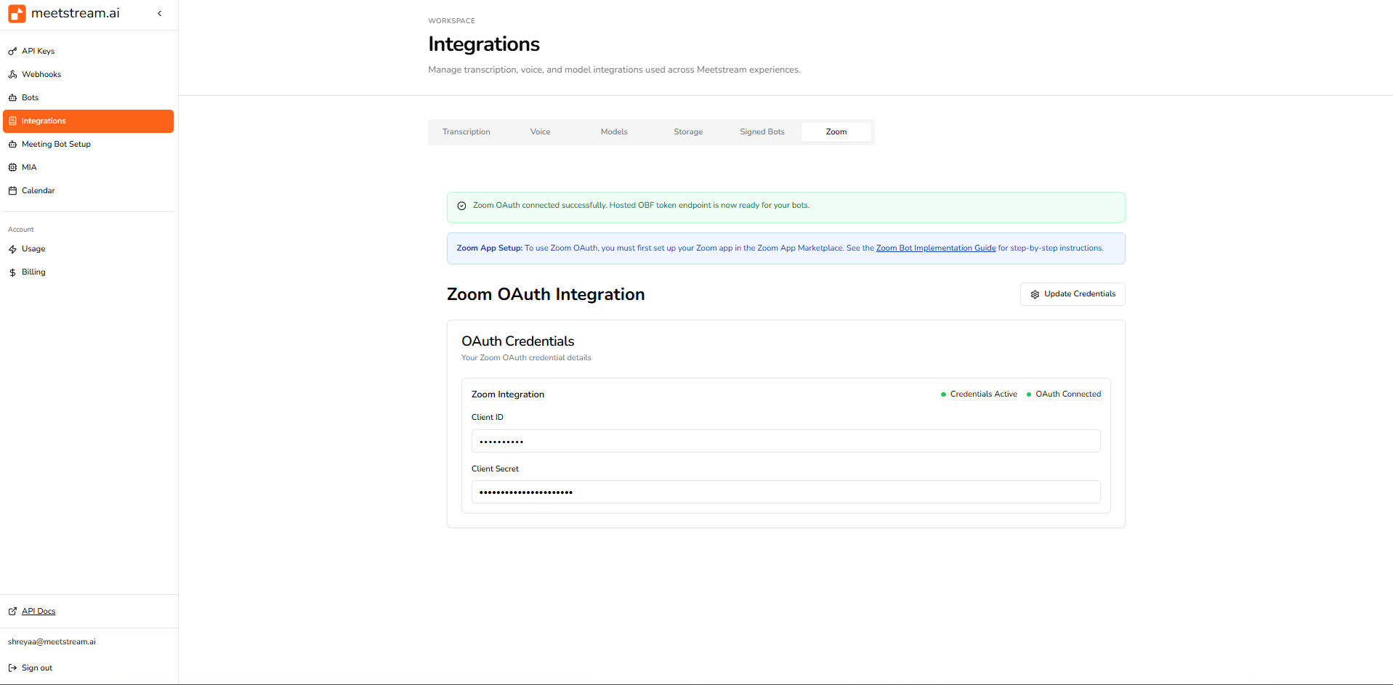
Task: Select Integrations in the sidebar
Action: pyautogui.click(x=89, y=121)
